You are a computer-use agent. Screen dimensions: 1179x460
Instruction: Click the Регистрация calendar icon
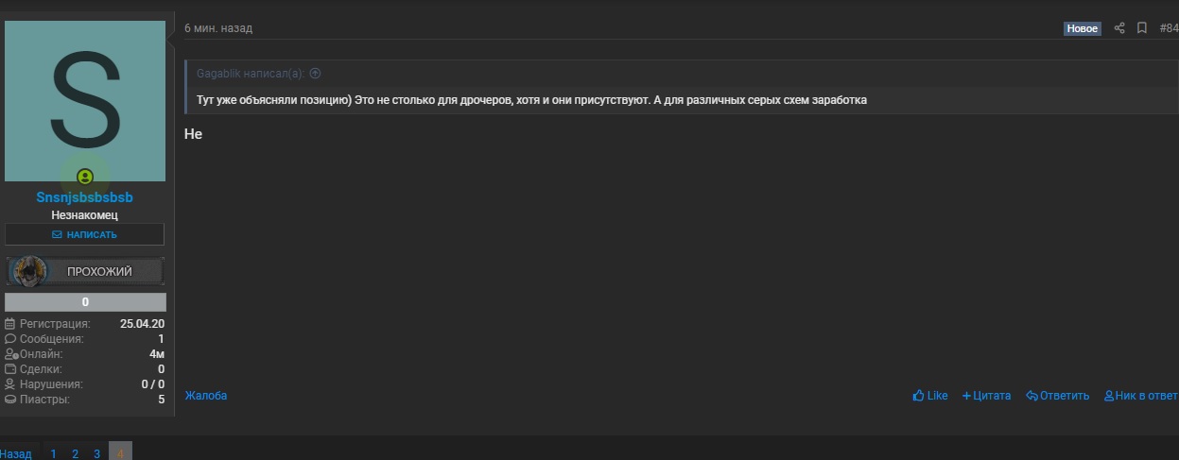pos(10,324)
